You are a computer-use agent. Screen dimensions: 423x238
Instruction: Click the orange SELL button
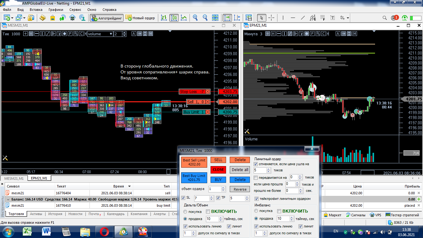click(x=218, y=160)
